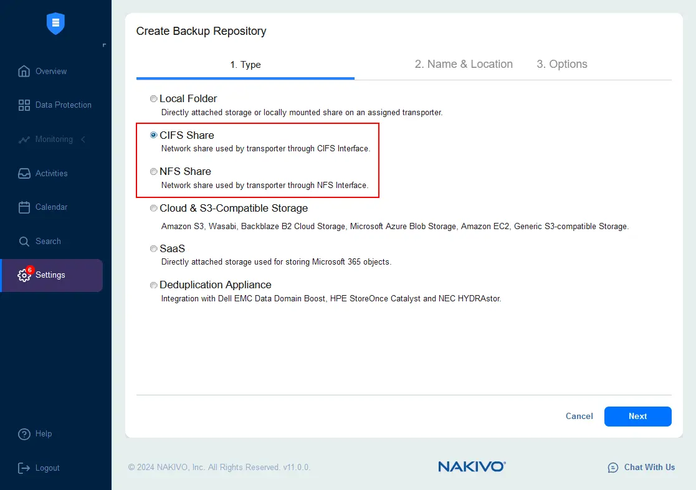This screenshot has width=696, height=490.
Task: Click the Deduplication Appliance label
Action: [x=216, y=285]
